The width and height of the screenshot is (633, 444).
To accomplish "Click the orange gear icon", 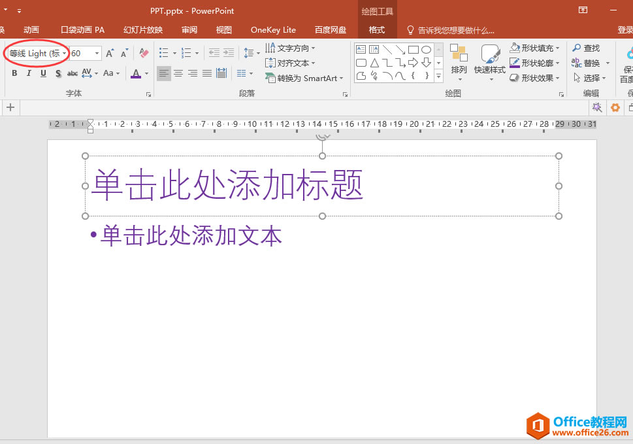I will coord(615,107).
